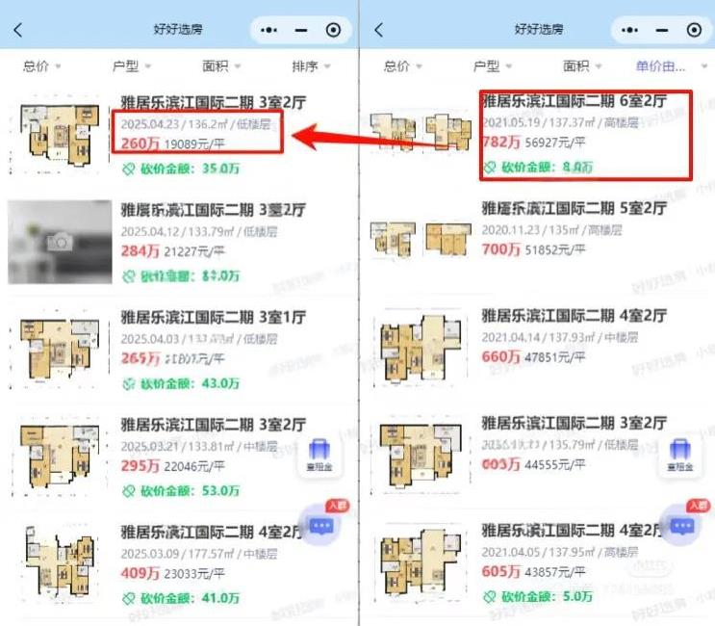Open the left panel's blue bag shortcut

[319, 455]
